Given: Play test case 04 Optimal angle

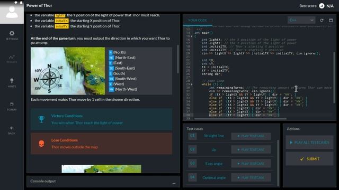Looking at the screenshot, I should [x=251, y=177].
